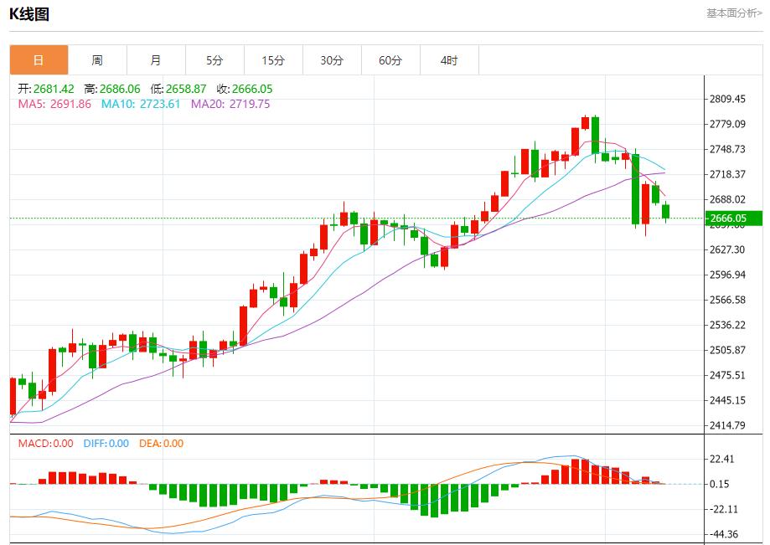Click the K线图 heading
Screen dimensions: 770x545
coord(29,13)
